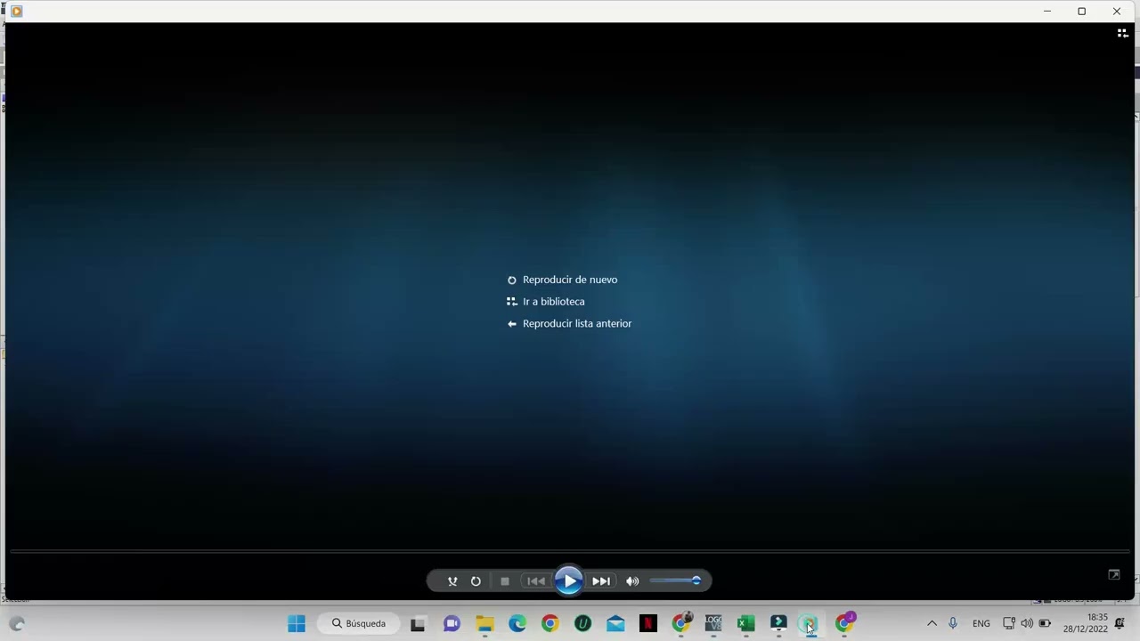Screen dimensions: 1140x641
Task: Open Chrome icon with profile picture
Action: [681, 622]
